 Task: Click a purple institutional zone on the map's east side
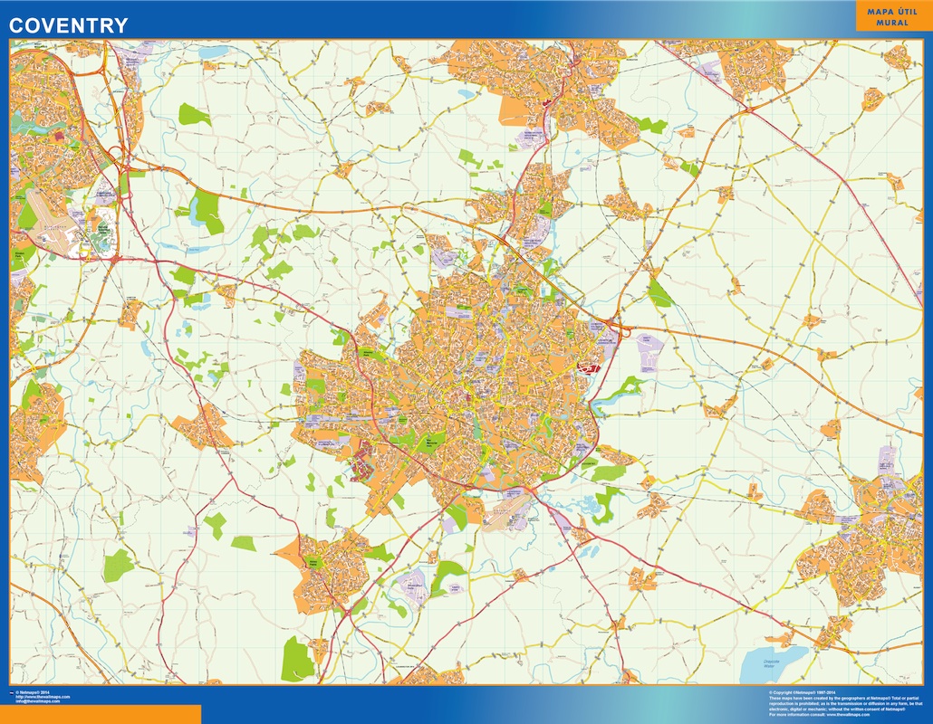(x=648, y=348)
